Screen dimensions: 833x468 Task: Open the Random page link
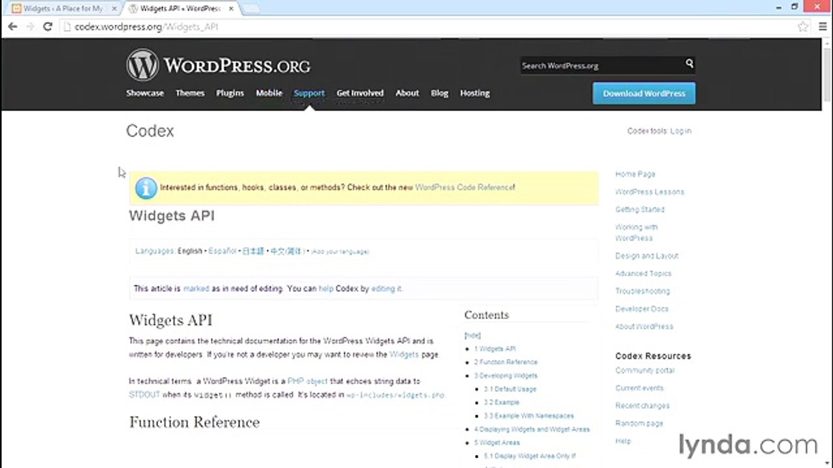point(639,423)
